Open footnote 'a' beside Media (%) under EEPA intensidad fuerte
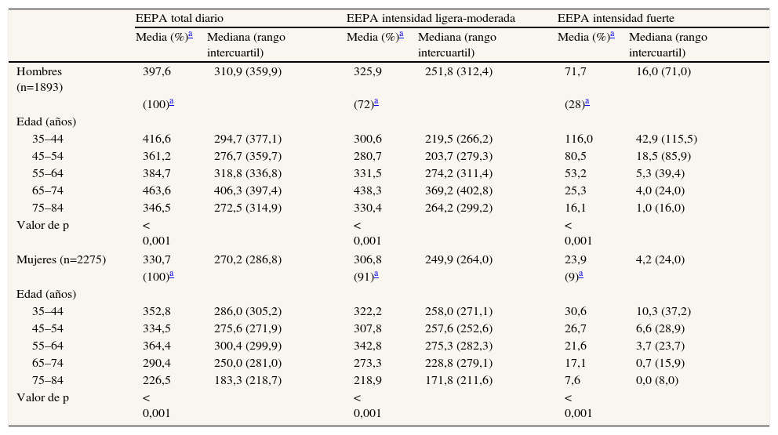Viewport: 778px width, 435px height. click(612, 35)
